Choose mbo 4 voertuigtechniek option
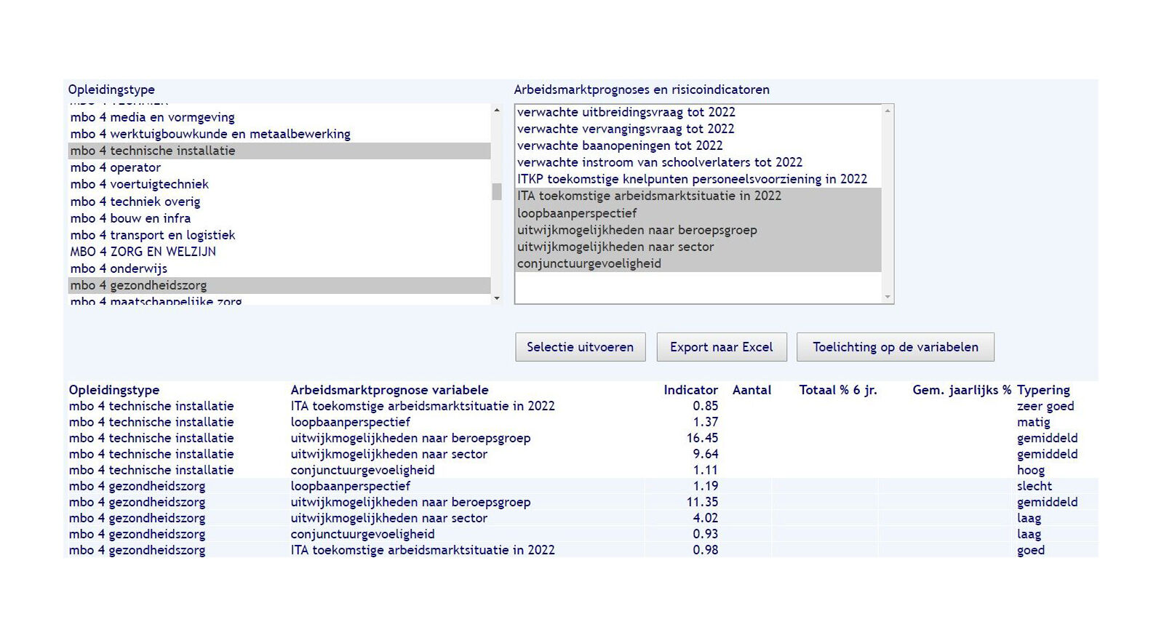The width and height of the screenshot is (1164, 638). [x=140, y=184]
